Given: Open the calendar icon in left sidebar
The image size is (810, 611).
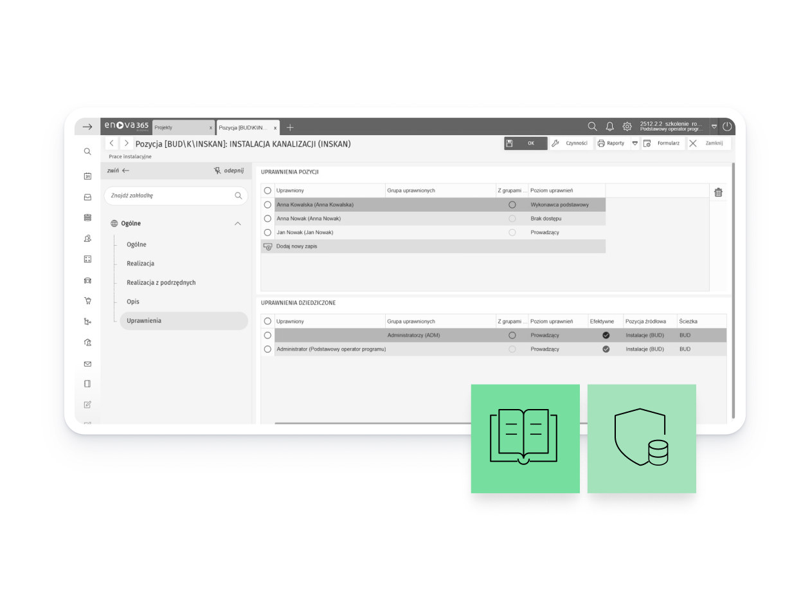Looking at the screenshot, I should click(87, 176).
